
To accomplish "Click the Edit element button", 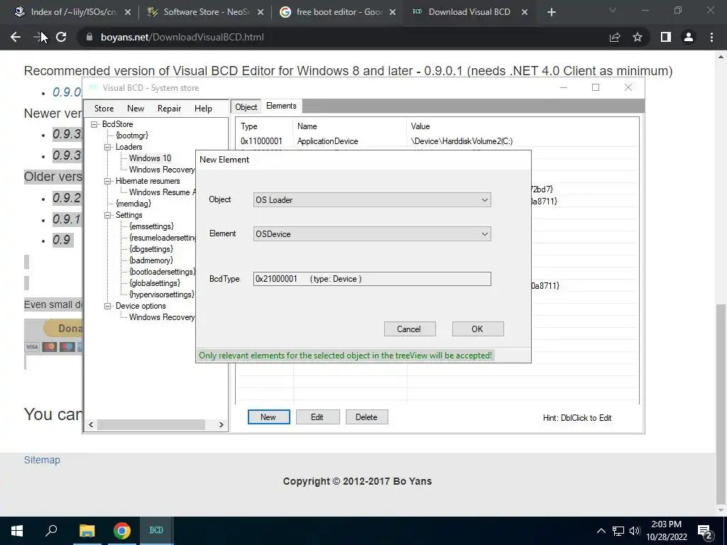I will 317,417.
